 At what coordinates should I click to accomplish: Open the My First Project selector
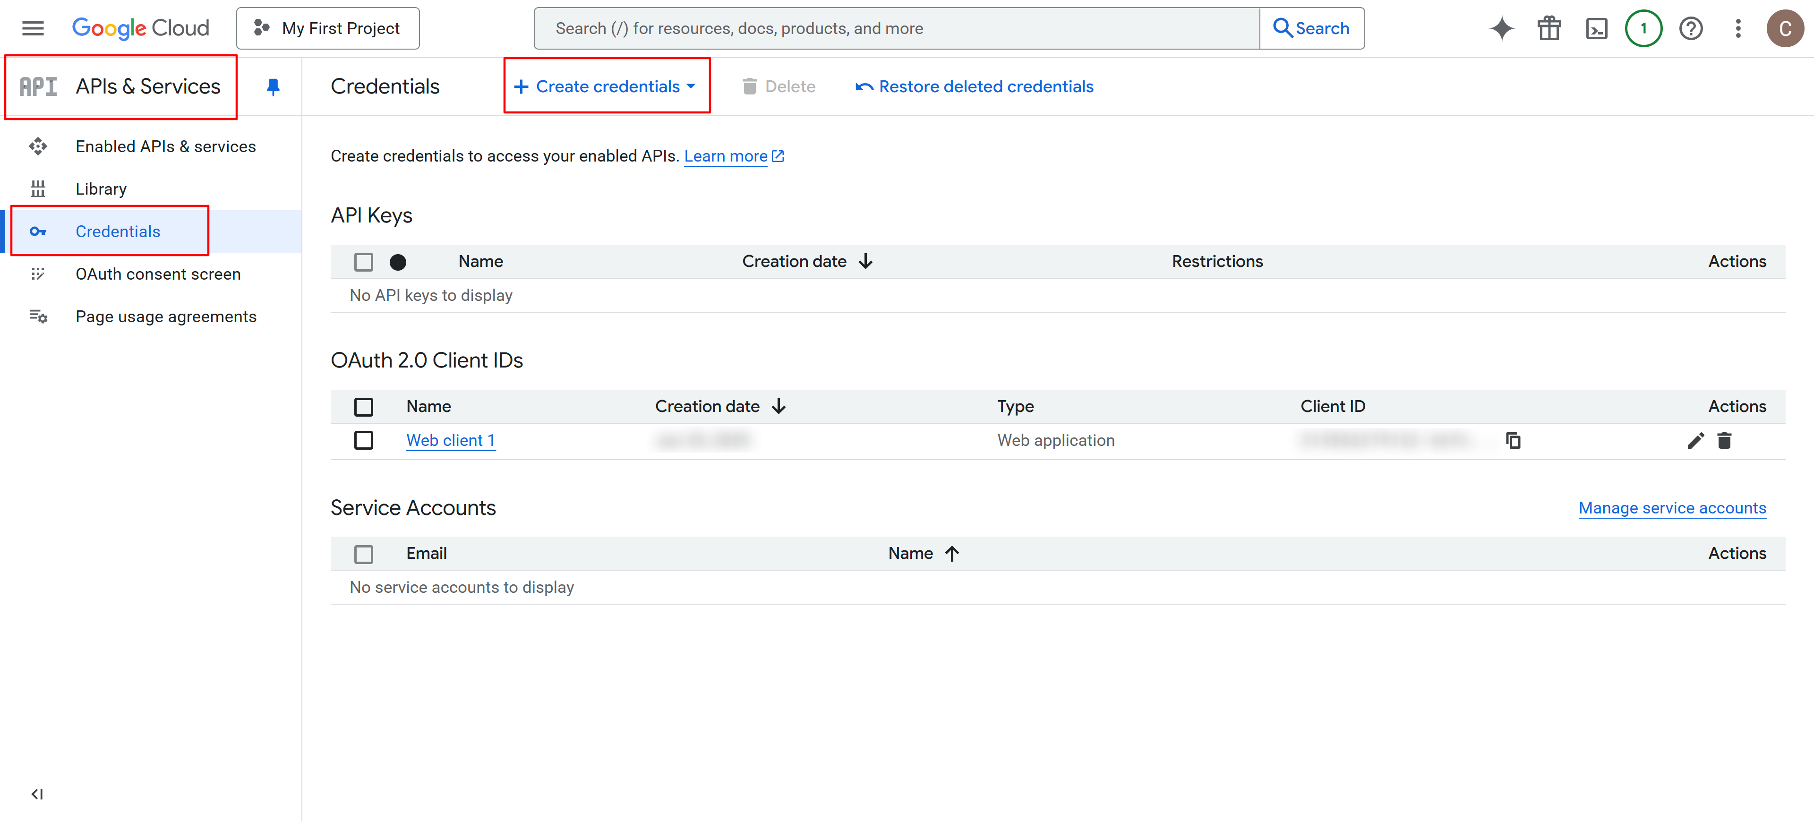(x=327, y=28)
